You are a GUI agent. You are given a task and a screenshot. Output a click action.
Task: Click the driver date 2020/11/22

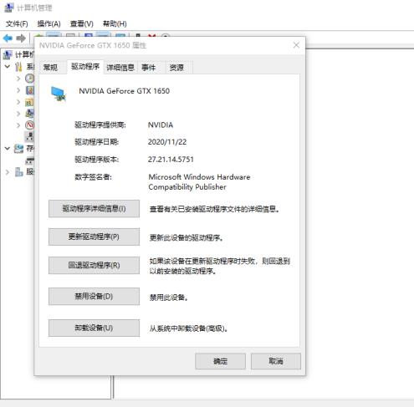(167, 142)
